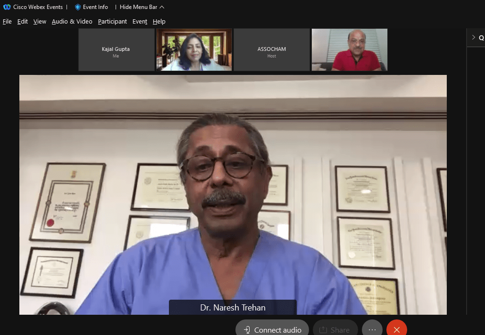The image size is (485, 335).
Task: Click the Dr. Naresh Trehan name label
Action: coord(233,308)
